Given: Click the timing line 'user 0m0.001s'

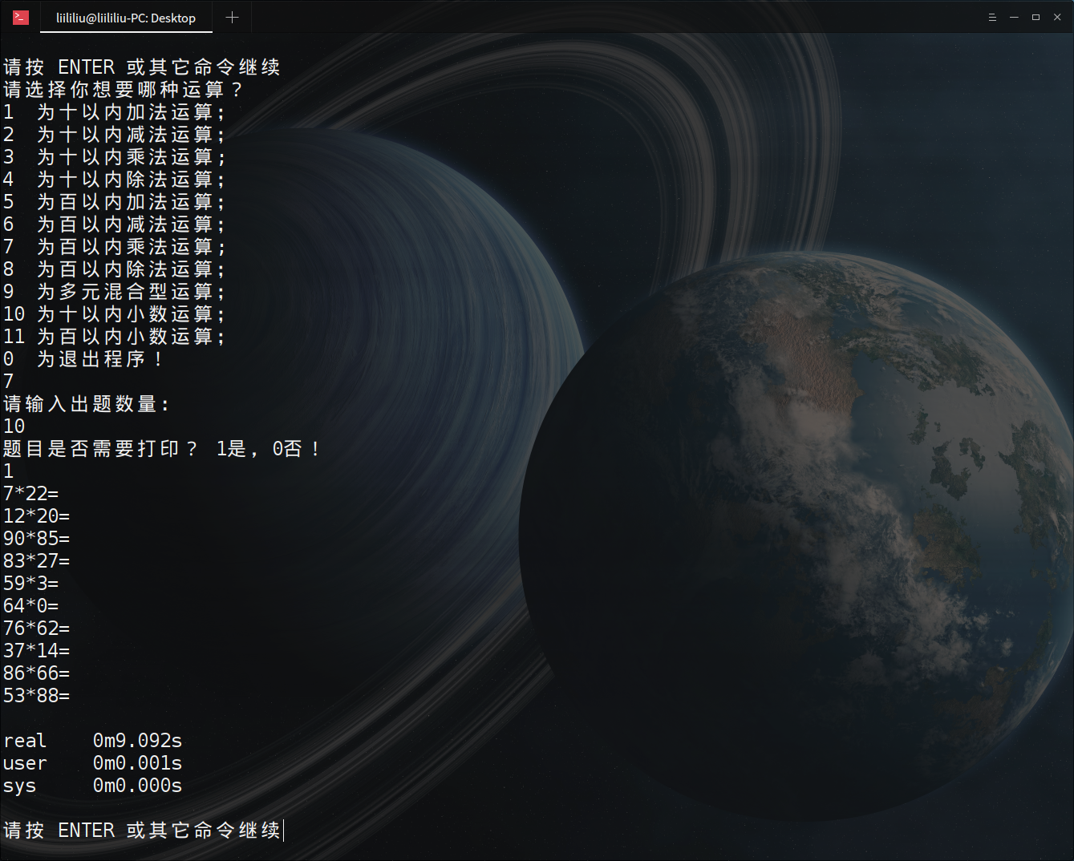Looking at the screenshot, I should point(92,762).
